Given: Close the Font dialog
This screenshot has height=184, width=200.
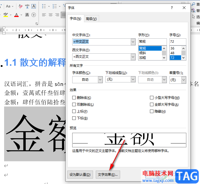Looking at the screenshot, I should (184, 8).
